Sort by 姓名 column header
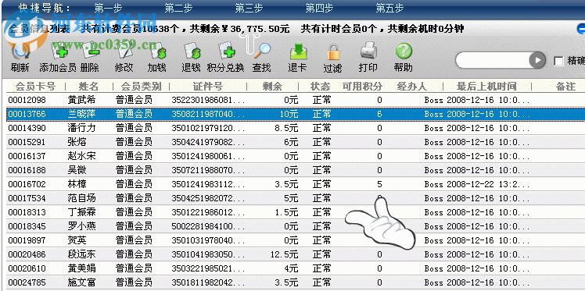Screen dimensions: 585x291 pos(89,87)
